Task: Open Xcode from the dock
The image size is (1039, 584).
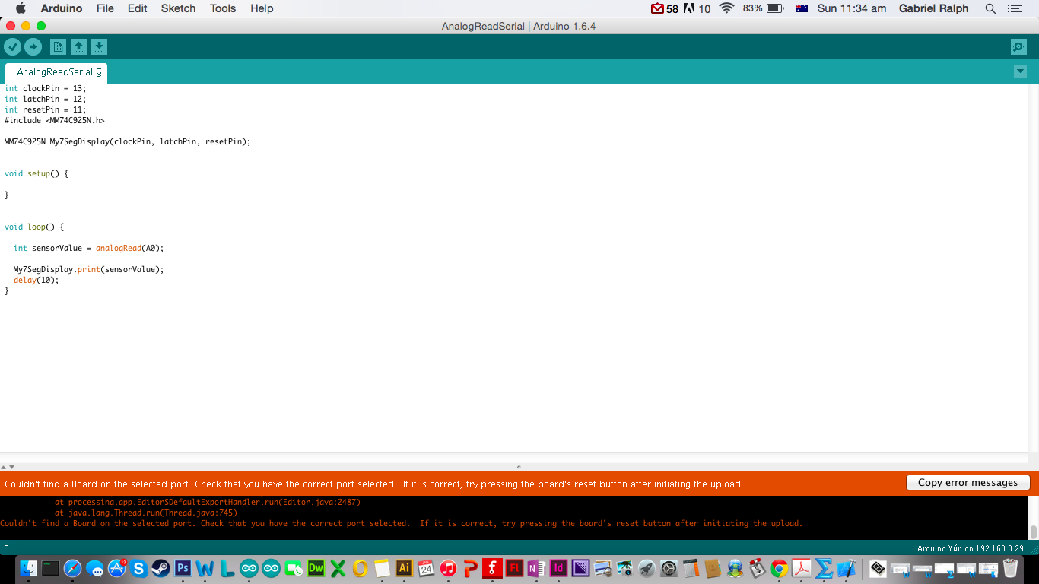Action: (x=846, y=568)
